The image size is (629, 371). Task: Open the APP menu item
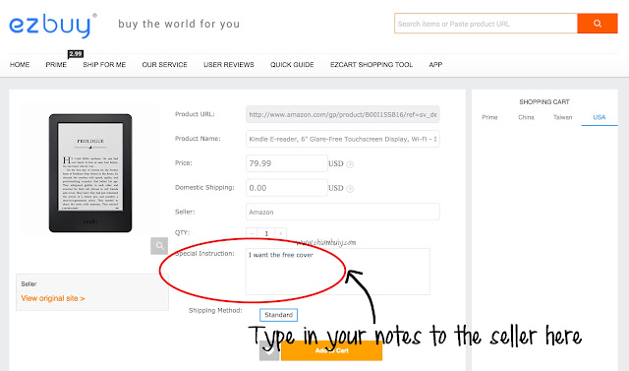pyautogui.click(x=435, y=65)
